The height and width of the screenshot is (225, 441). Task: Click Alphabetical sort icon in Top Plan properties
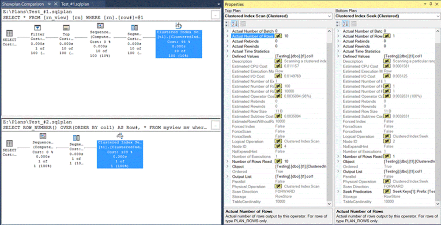point(234,24)
